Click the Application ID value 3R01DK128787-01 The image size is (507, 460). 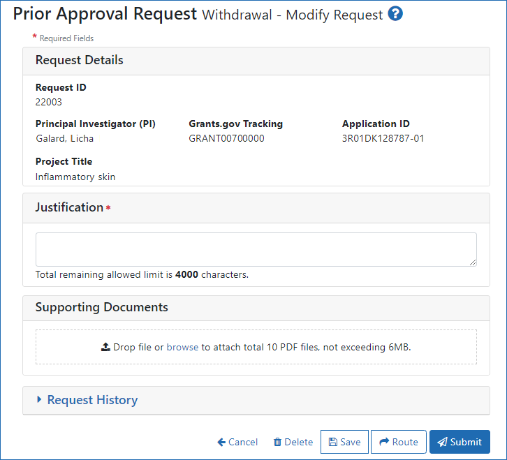tap(383, 138)
